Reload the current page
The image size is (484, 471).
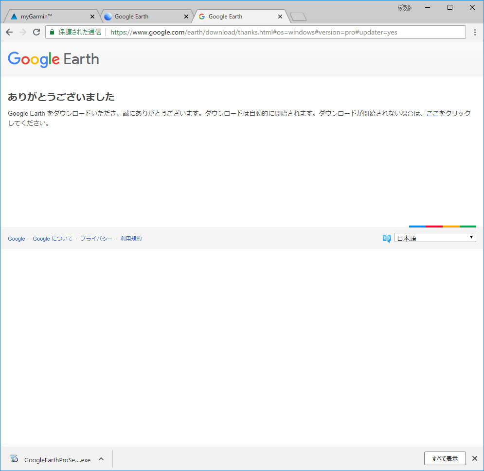(36, 32)
